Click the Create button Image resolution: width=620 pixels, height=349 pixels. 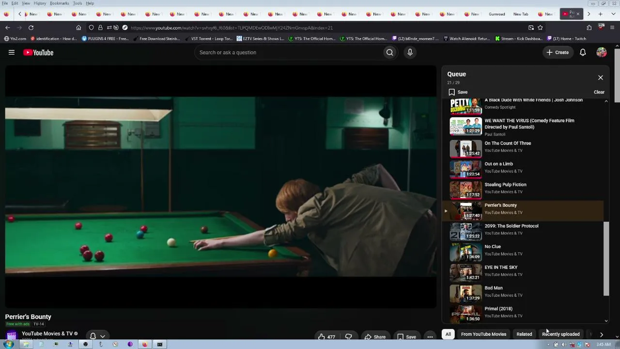point(558,52)
